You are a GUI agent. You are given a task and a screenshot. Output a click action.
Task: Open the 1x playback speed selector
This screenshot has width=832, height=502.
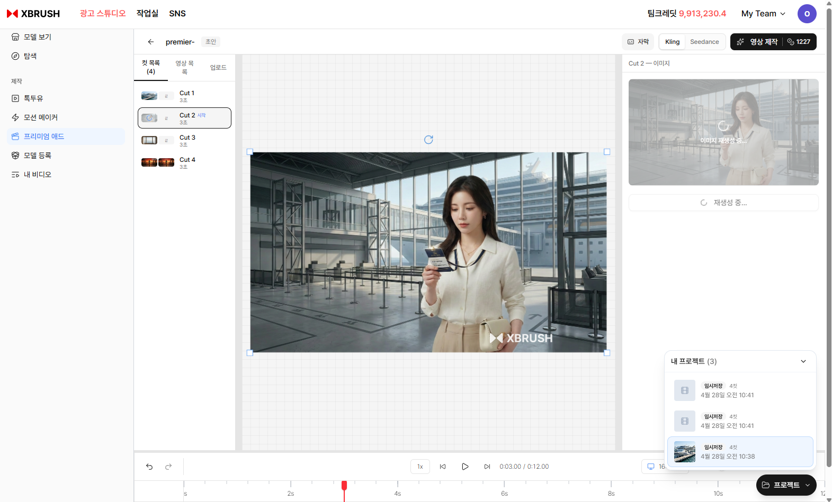pyautogui.click(x=420, y=467)
